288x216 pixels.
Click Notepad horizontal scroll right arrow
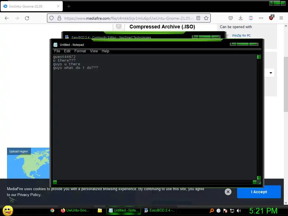click(255, 182)
